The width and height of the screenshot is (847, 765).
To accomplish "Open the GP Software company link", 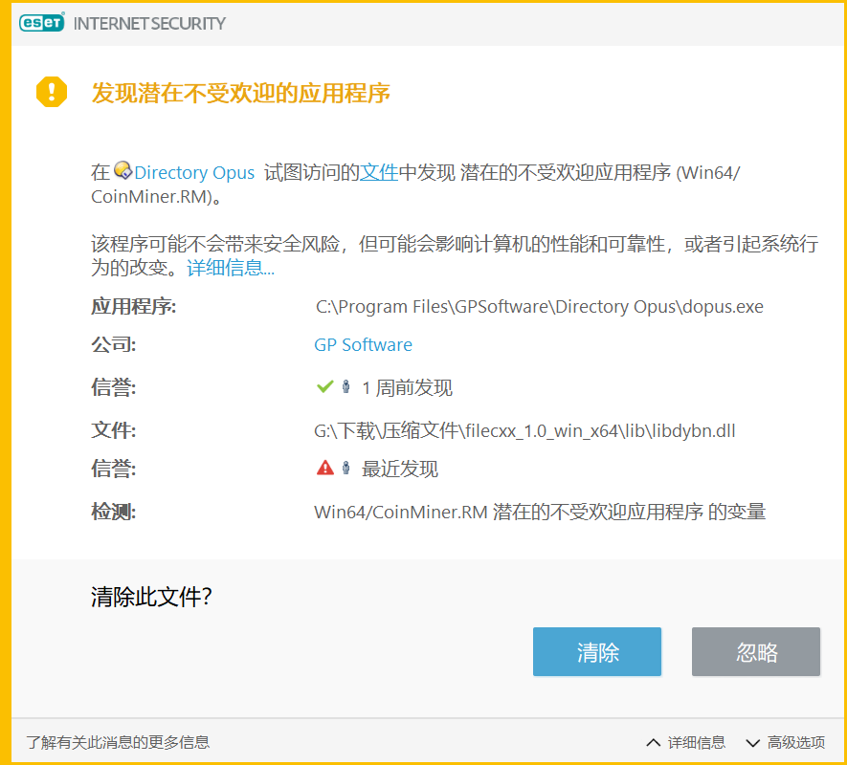I will (363, 345).
